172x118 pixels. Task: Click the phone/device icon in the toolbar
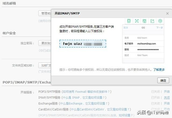click(x=129, y=21)
